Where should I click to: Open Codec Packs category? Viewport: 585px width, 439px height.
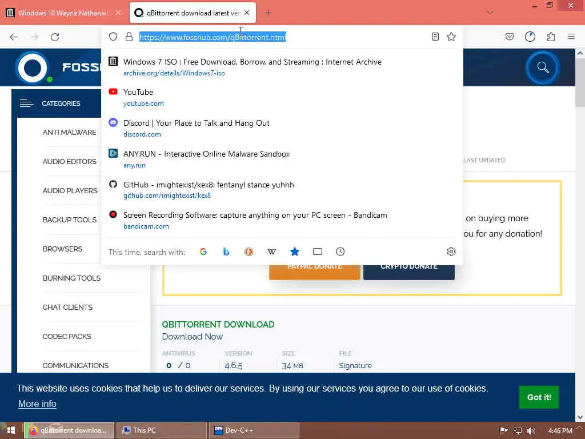[67, 336]
